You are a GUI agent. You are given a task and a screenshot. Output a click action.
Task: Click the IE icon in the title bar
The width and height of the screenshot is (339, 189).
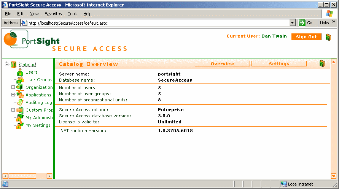[5, 5]
